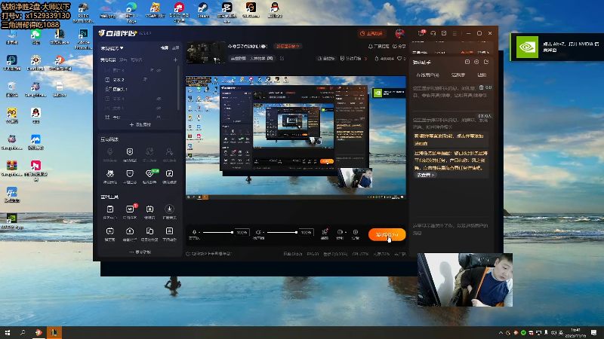Toggle the lock icon on the second source row
This screenshot has height=339, width=604.
coord(146,80)
